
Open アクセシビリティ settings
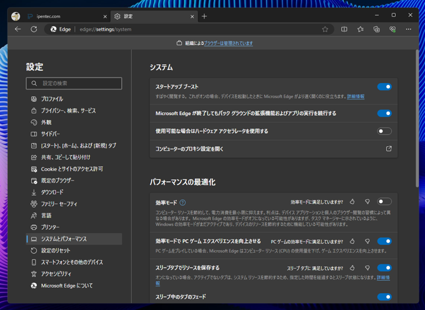pos(74,274)
